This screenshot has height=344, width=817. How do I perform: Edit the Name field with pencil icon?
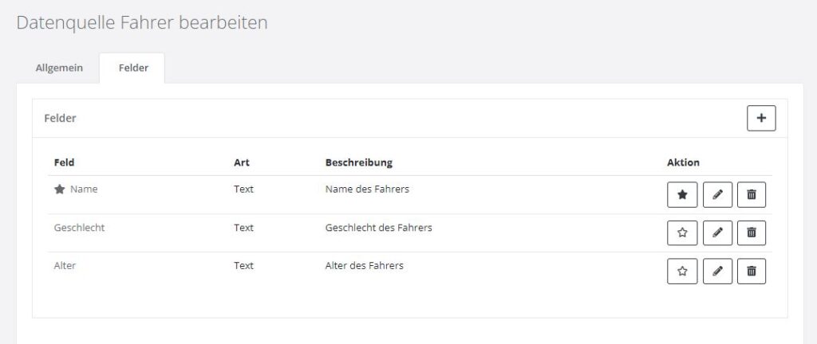[717, 194]
